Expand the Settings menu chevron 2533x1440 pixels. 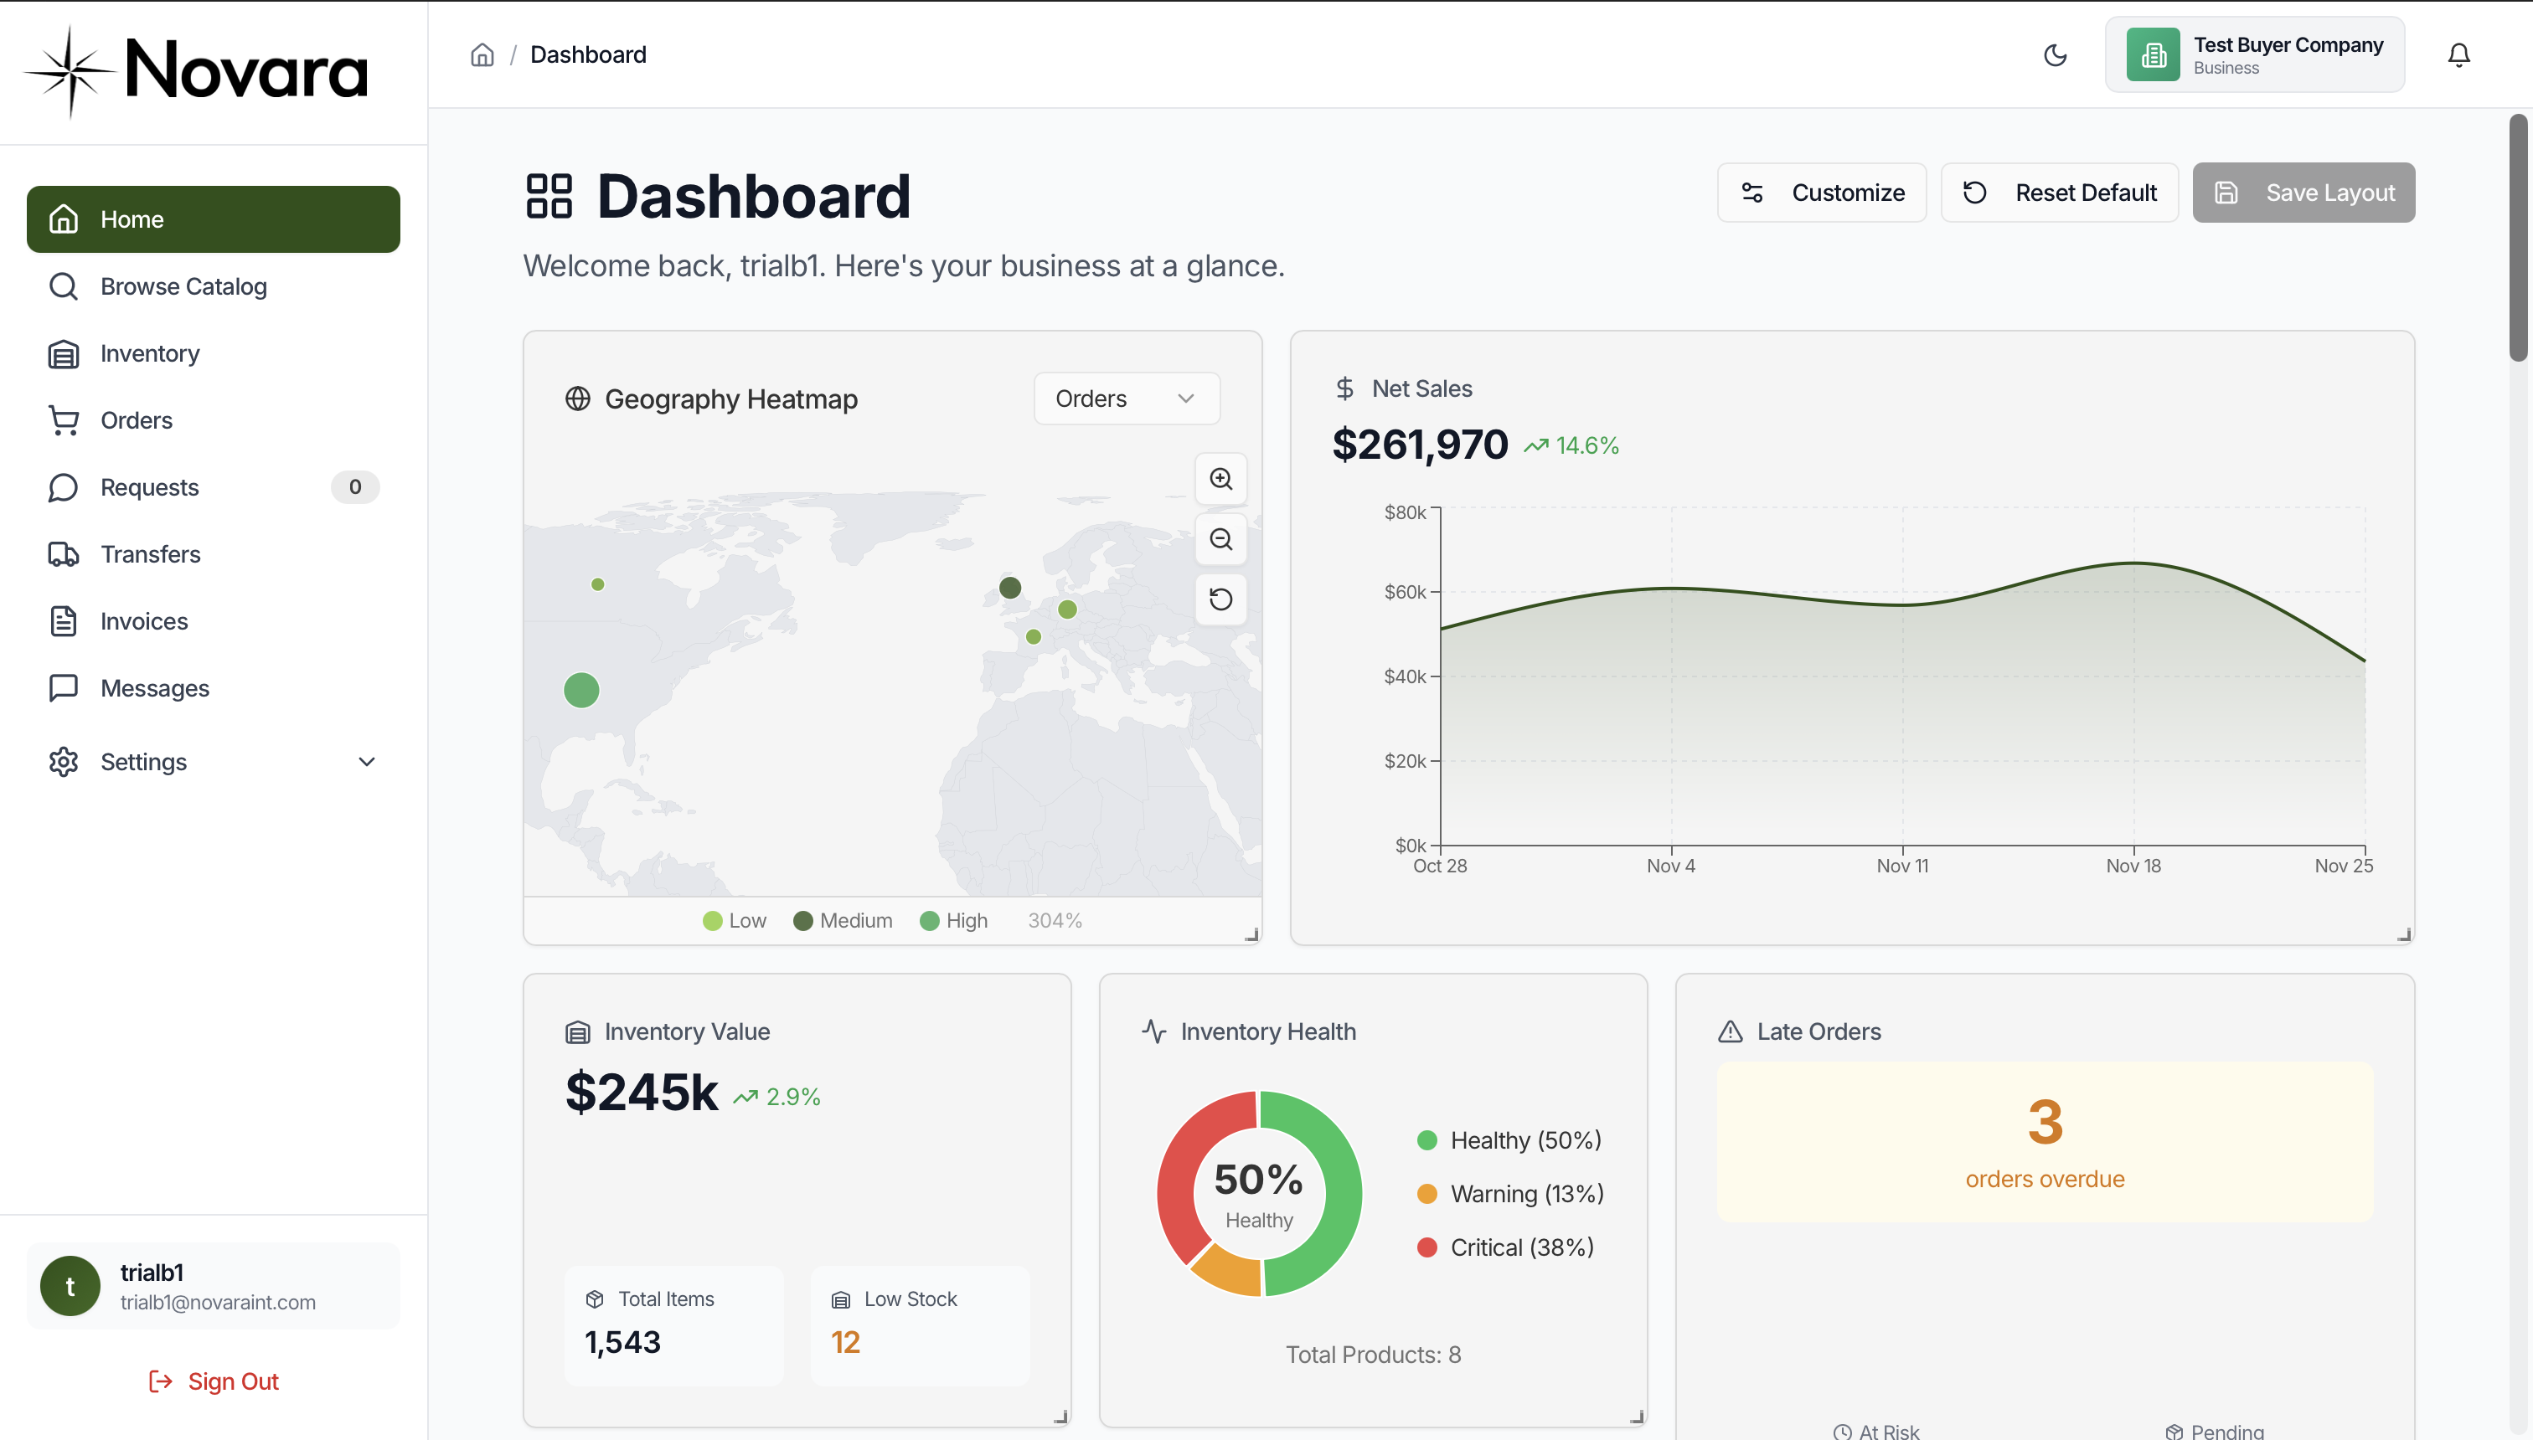click(367, 762)
